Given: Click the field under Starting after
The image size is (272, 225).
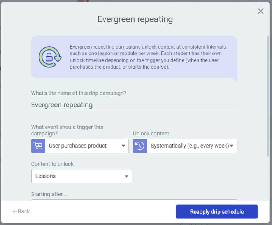Looking at the screenshot, I should 134,200.
